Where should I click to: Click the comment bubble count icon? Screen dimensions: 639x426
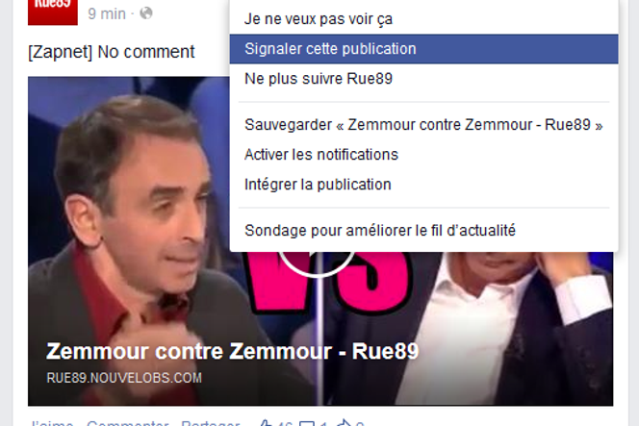tap(306, 423)
